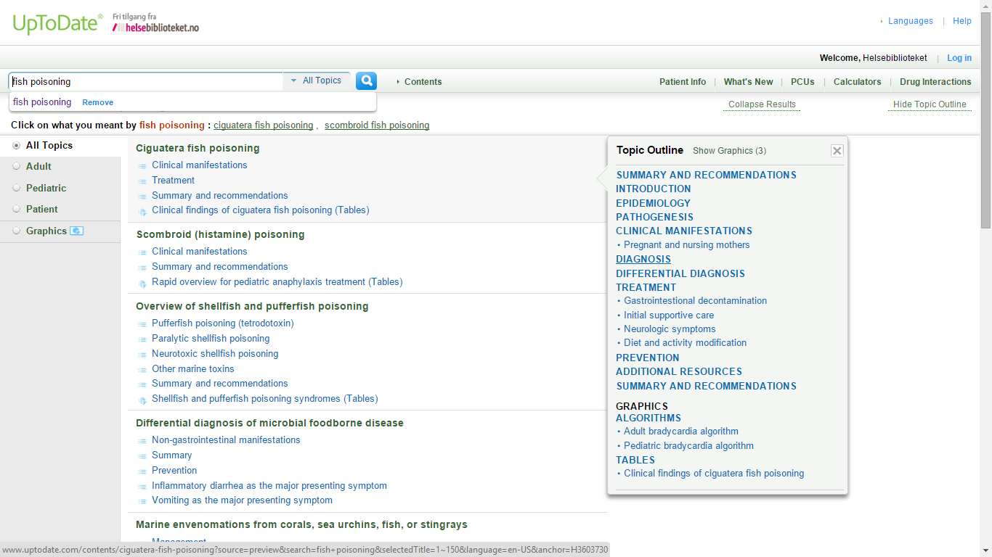Image resolution: width=992 pixels, height=557 pixels.
Task: Click the blue magnifier search button
Action: pos(366,81)
